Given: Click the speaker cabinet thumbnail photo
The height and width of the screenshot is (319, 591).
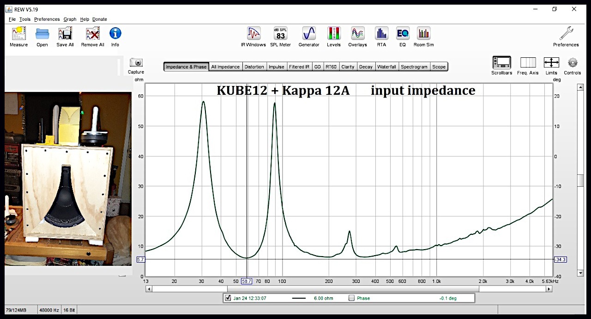Looking at the screenshot, I should click(x=68, y=178).
